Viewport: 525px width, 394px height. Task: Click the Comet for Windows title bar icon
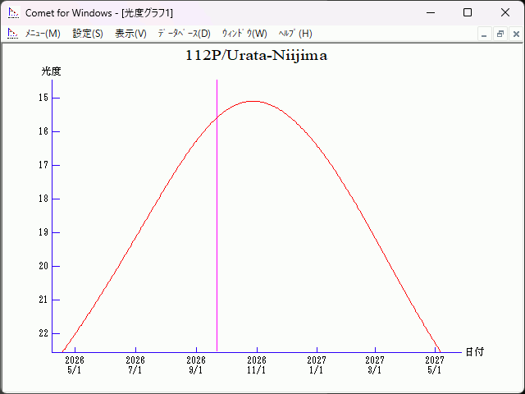[x=13, y=12]
